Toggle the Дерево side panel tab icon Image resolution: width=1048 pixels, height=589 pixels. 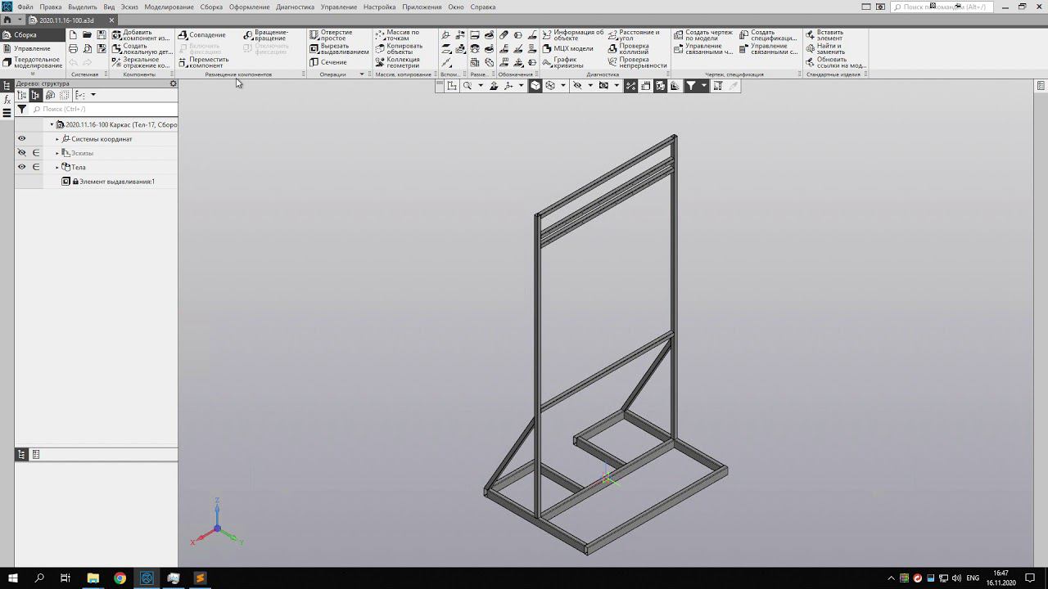[x=7, y=85]
